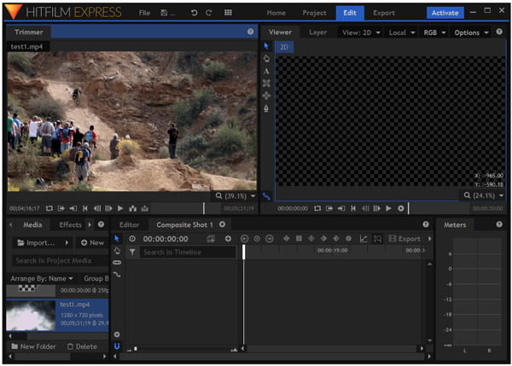Choose the text tool in Viewer toolbar
Viewport: 512px width, 366px height.
266,72
